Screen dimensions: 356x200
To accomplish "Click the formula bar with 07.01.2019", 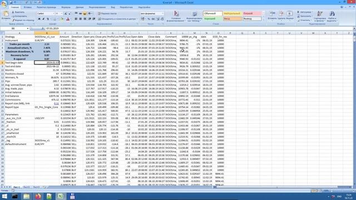I will click(x=199, y=28).
